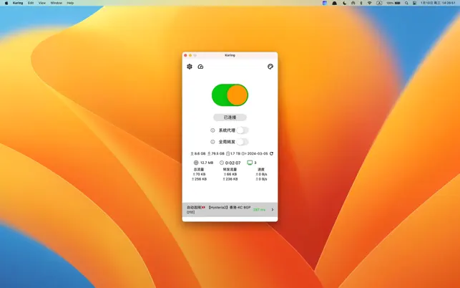This screenshot has height=288, width=460.
Task: Refresh subscription traffic info
Action: click(271, 153)
